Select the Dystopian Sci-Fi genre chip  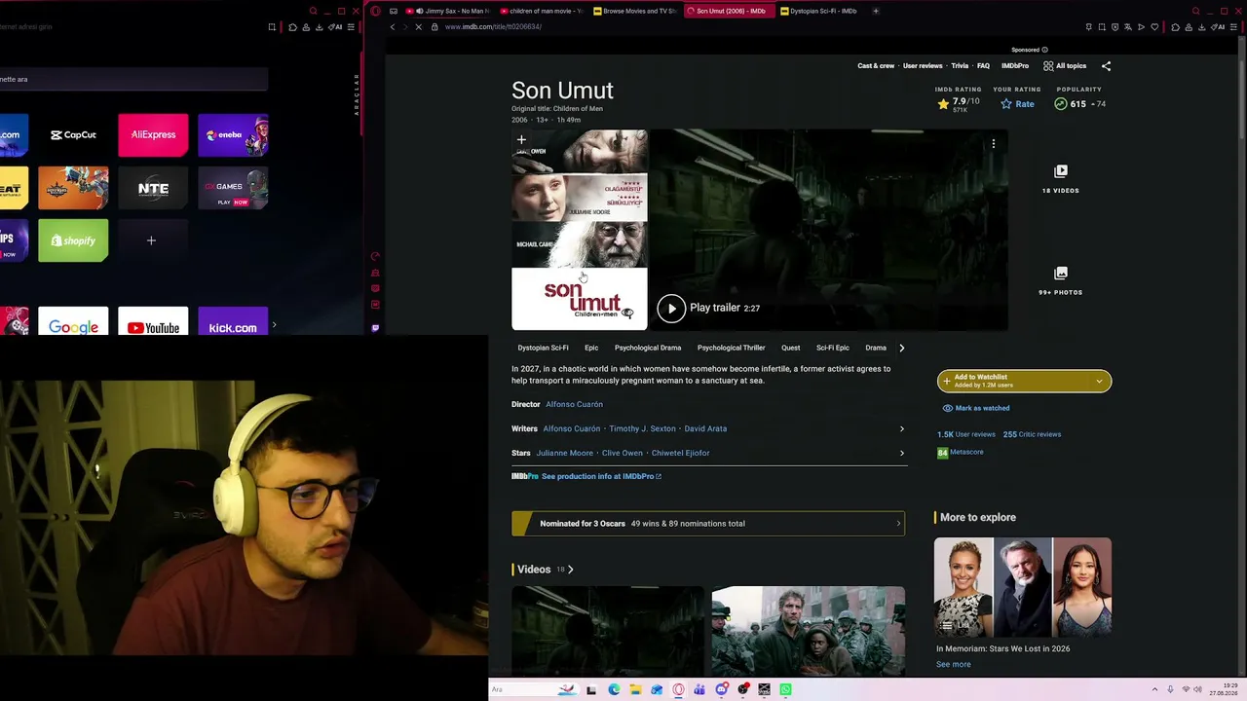[x=543, y=348]
